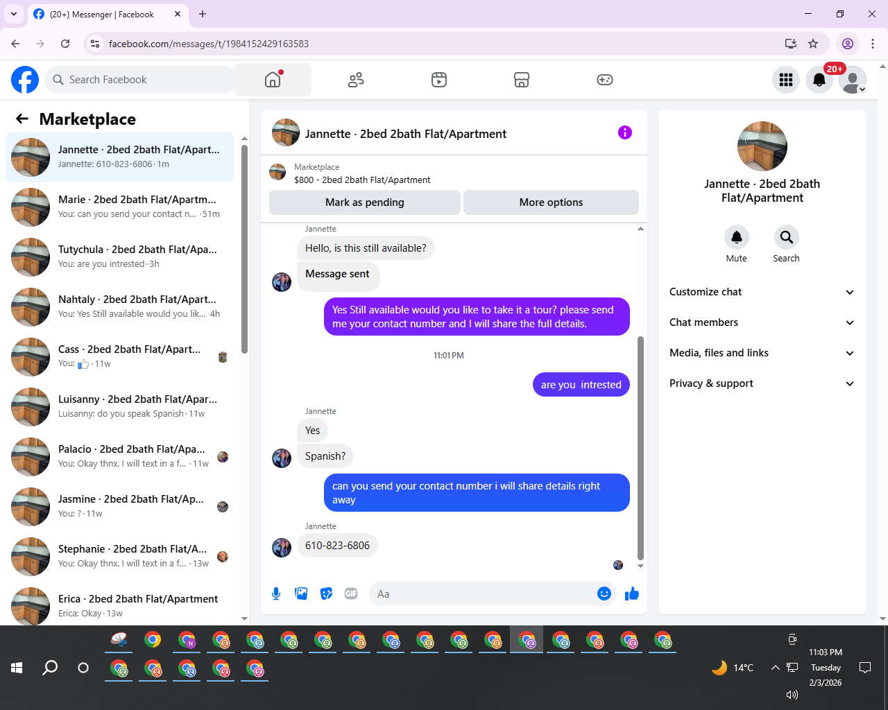This screenshot has width=888, height=710.
Task: Open Stephanie conversation
Action: pyautogui.click(x=119, y=557)
